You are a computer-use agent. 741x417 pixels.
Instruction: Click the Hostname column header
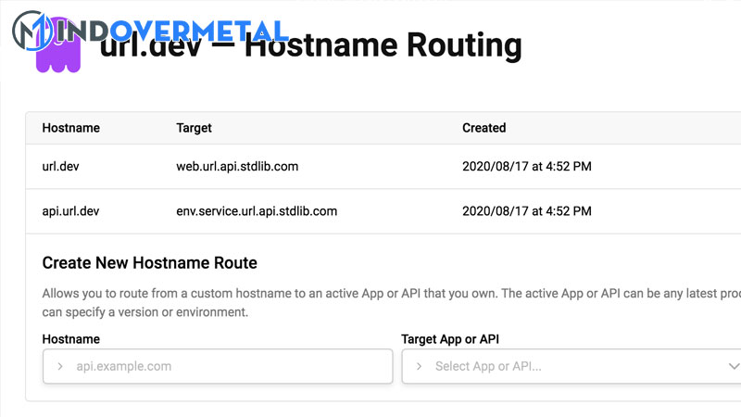coord(71,128)
